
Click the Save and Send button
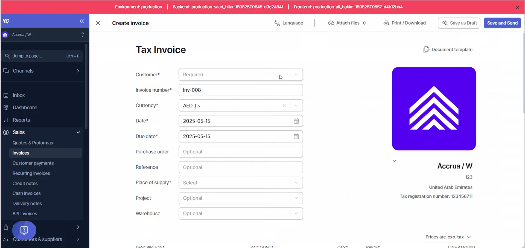tap(502, 23)
